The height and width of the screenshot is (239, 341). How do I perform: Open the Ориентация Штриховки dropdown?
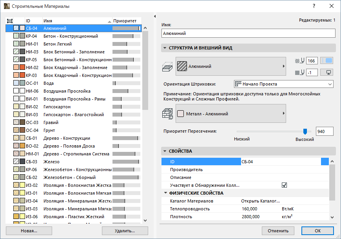[284, 84]
